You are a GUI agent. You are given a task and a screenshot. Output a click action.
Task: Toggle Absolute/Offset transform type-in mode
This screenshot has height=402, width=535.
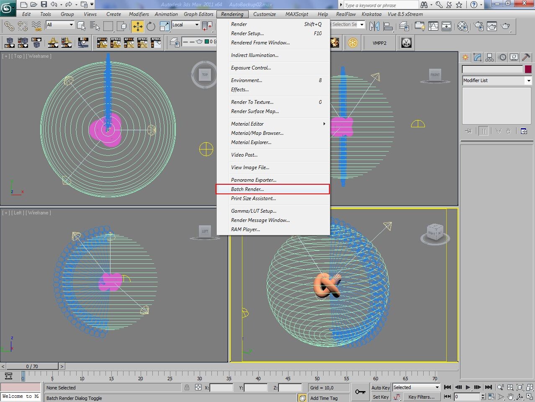(x=198, y=387)
